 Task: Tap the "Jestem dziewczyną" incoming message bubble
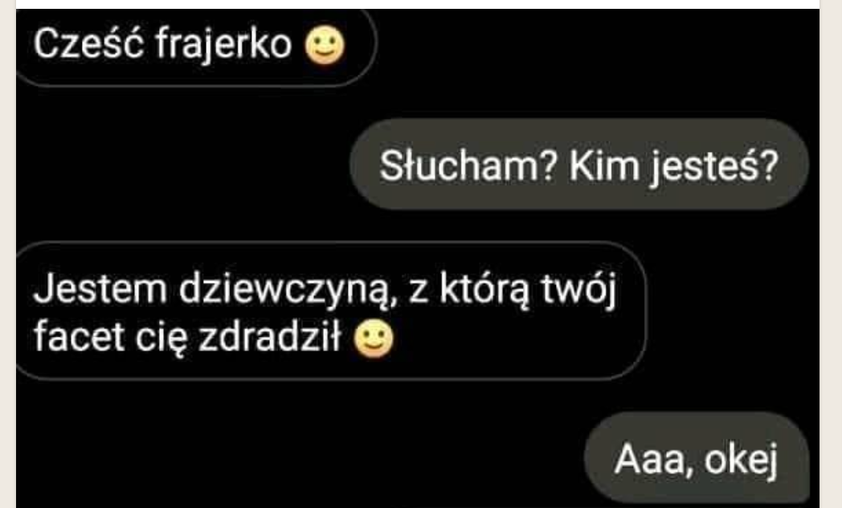[x=331, y=311]
